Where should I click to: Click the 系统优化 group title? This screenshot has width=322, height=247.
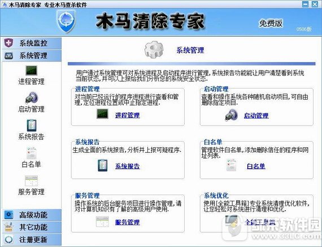(216, 195)
